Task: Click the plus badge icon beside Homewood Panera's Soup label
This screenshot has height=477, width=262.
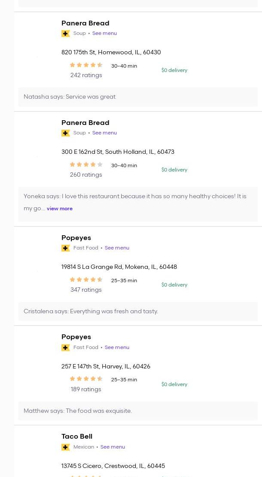Action: pyautogui.click(x=66, y=34)
